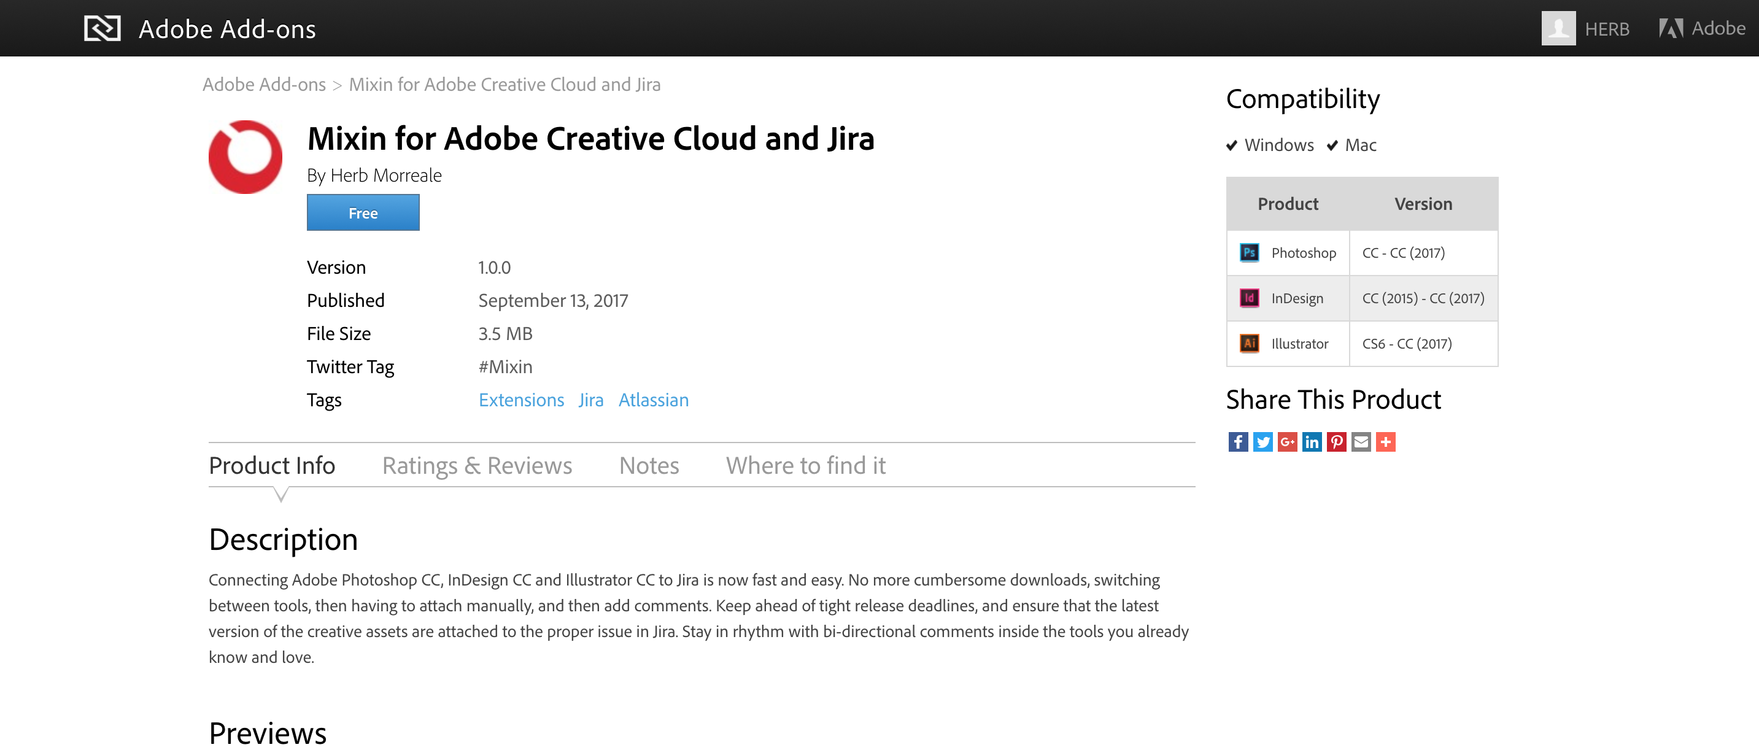The image size is (1759, 750).
Task: Click the InDesign product name cell
Action: 1288,298
